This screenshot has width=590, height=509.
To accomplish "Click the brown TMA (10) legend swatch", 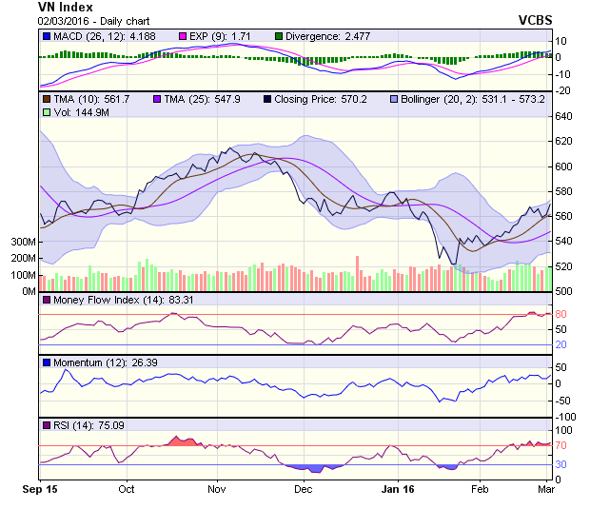I will pos(48,99).
